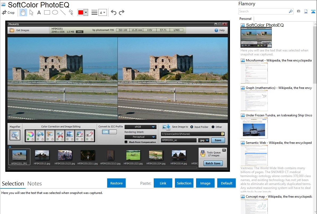The image size is (317, 214).
Task: Pick the rectangle shape tool
Action: (x=47, y=12)
